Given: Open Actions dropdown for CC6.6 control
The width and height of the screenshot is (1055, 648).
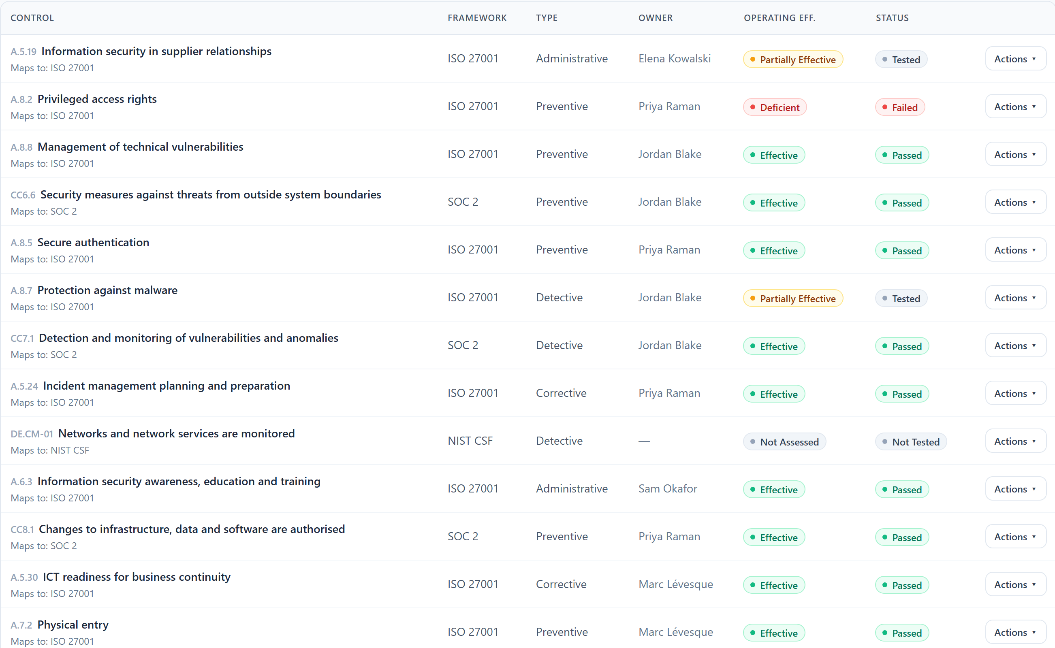Looking at the screenshot, I should click(1015, 202).
